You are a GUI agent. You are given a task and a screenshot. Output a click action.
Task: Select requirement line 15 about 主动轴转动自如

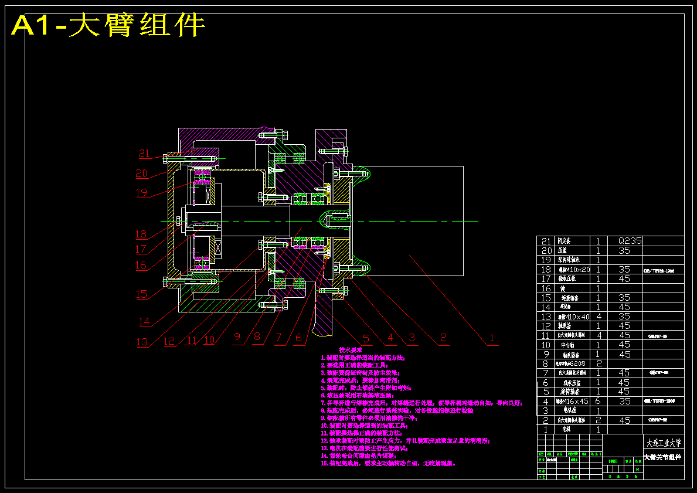tap(389, 464)
